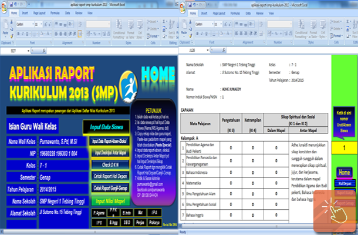
Task: Open Calibri font name dropdown in right window
Action: pyautogui.click(x=212, y=23)
